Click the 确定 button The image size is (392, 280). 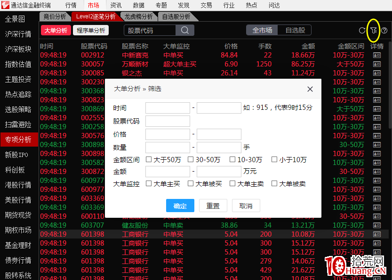click(180, 206)
